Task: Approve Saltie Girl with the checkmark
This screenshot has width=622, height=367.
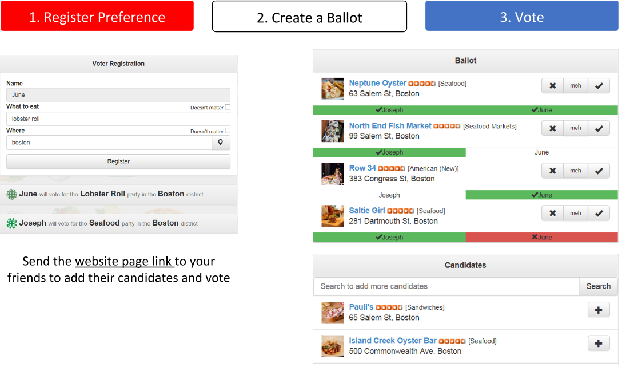Action: coord(599,213)
